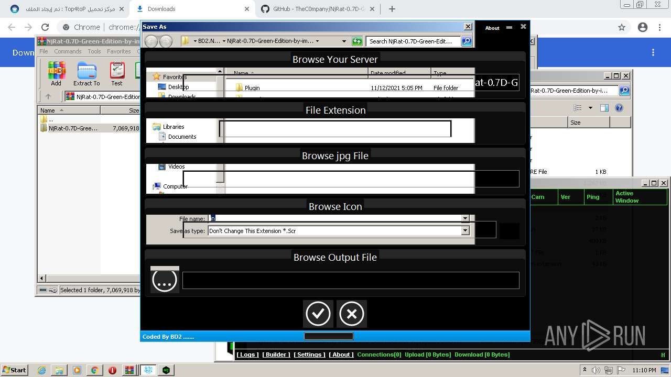671x377 pixels.
Task: Sort WinRAR list by Name column
Action: pos(69,110)
